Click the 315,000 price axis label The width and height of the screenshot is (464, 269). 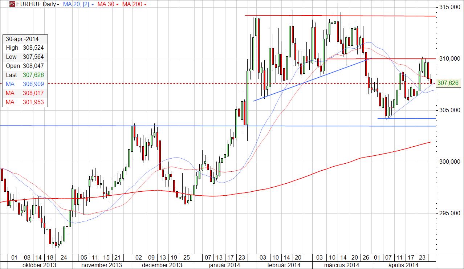pos(451,7)
